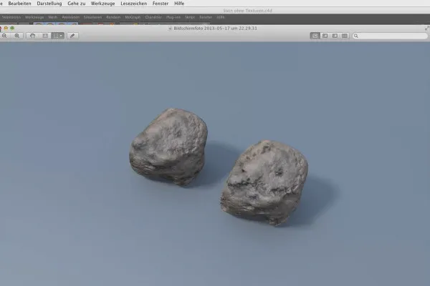Image resolution: width=430 pixels, height=286 pixels.
Task: Open the Gehe zu menu
Action: (77, 4)
